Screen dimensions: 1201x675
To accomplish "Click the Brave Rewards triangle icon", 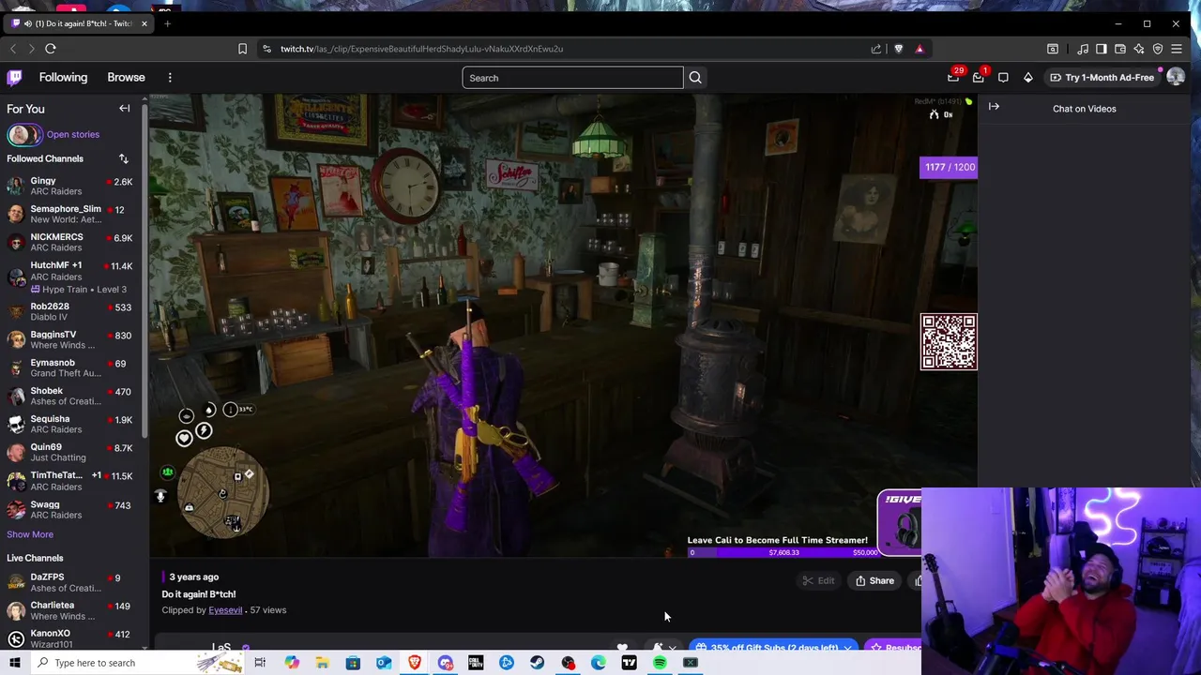I will [920, 49].
